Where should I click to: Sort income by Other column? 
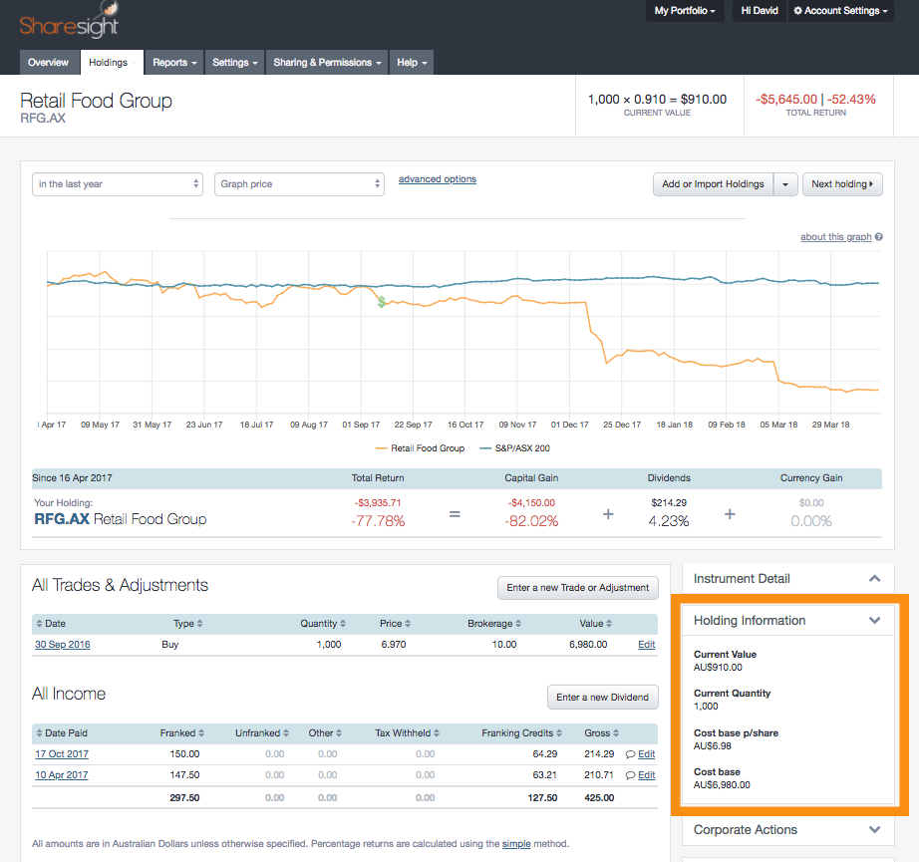pos(325,733)
